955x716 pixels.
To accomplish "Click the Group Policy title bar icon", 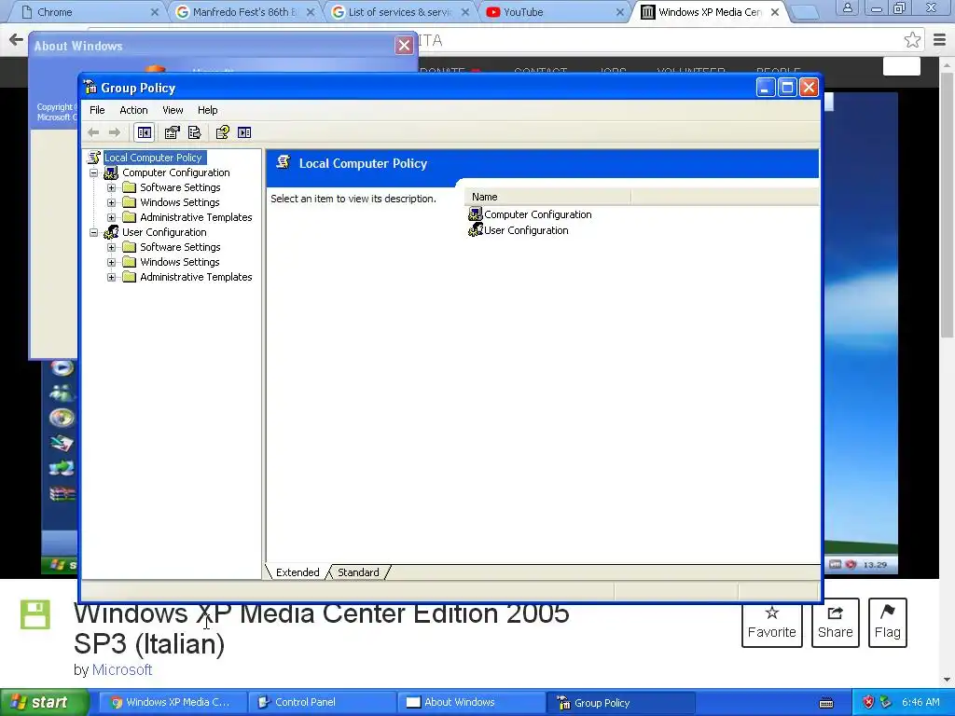I will [90, 88].
